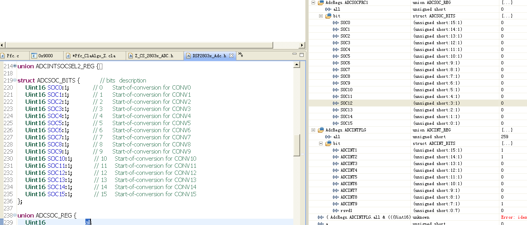The height and width of the screenshot is (225, 527).
Task: Click the AdcRegs.ADCINTFLG union icon
Action: (x=321, y=130)
